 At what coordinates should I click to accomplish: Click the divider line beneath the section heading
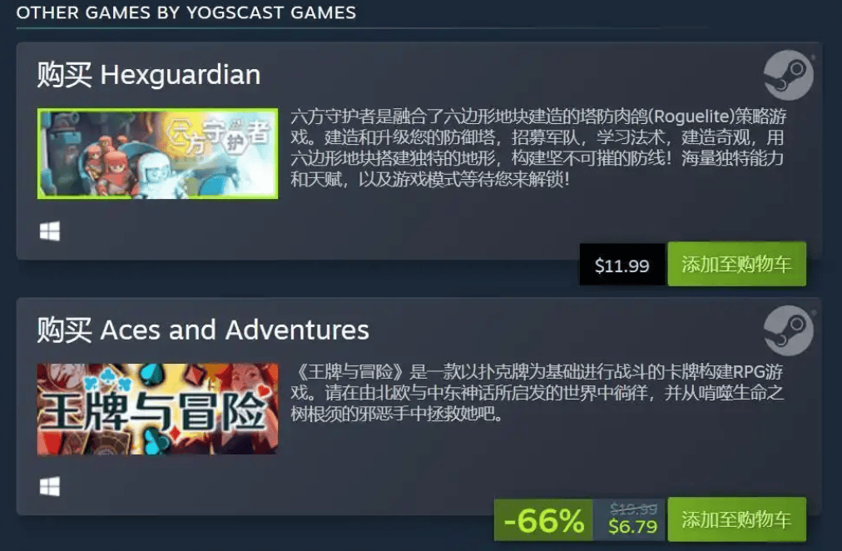pyautogui.click(x=363, y=28)
